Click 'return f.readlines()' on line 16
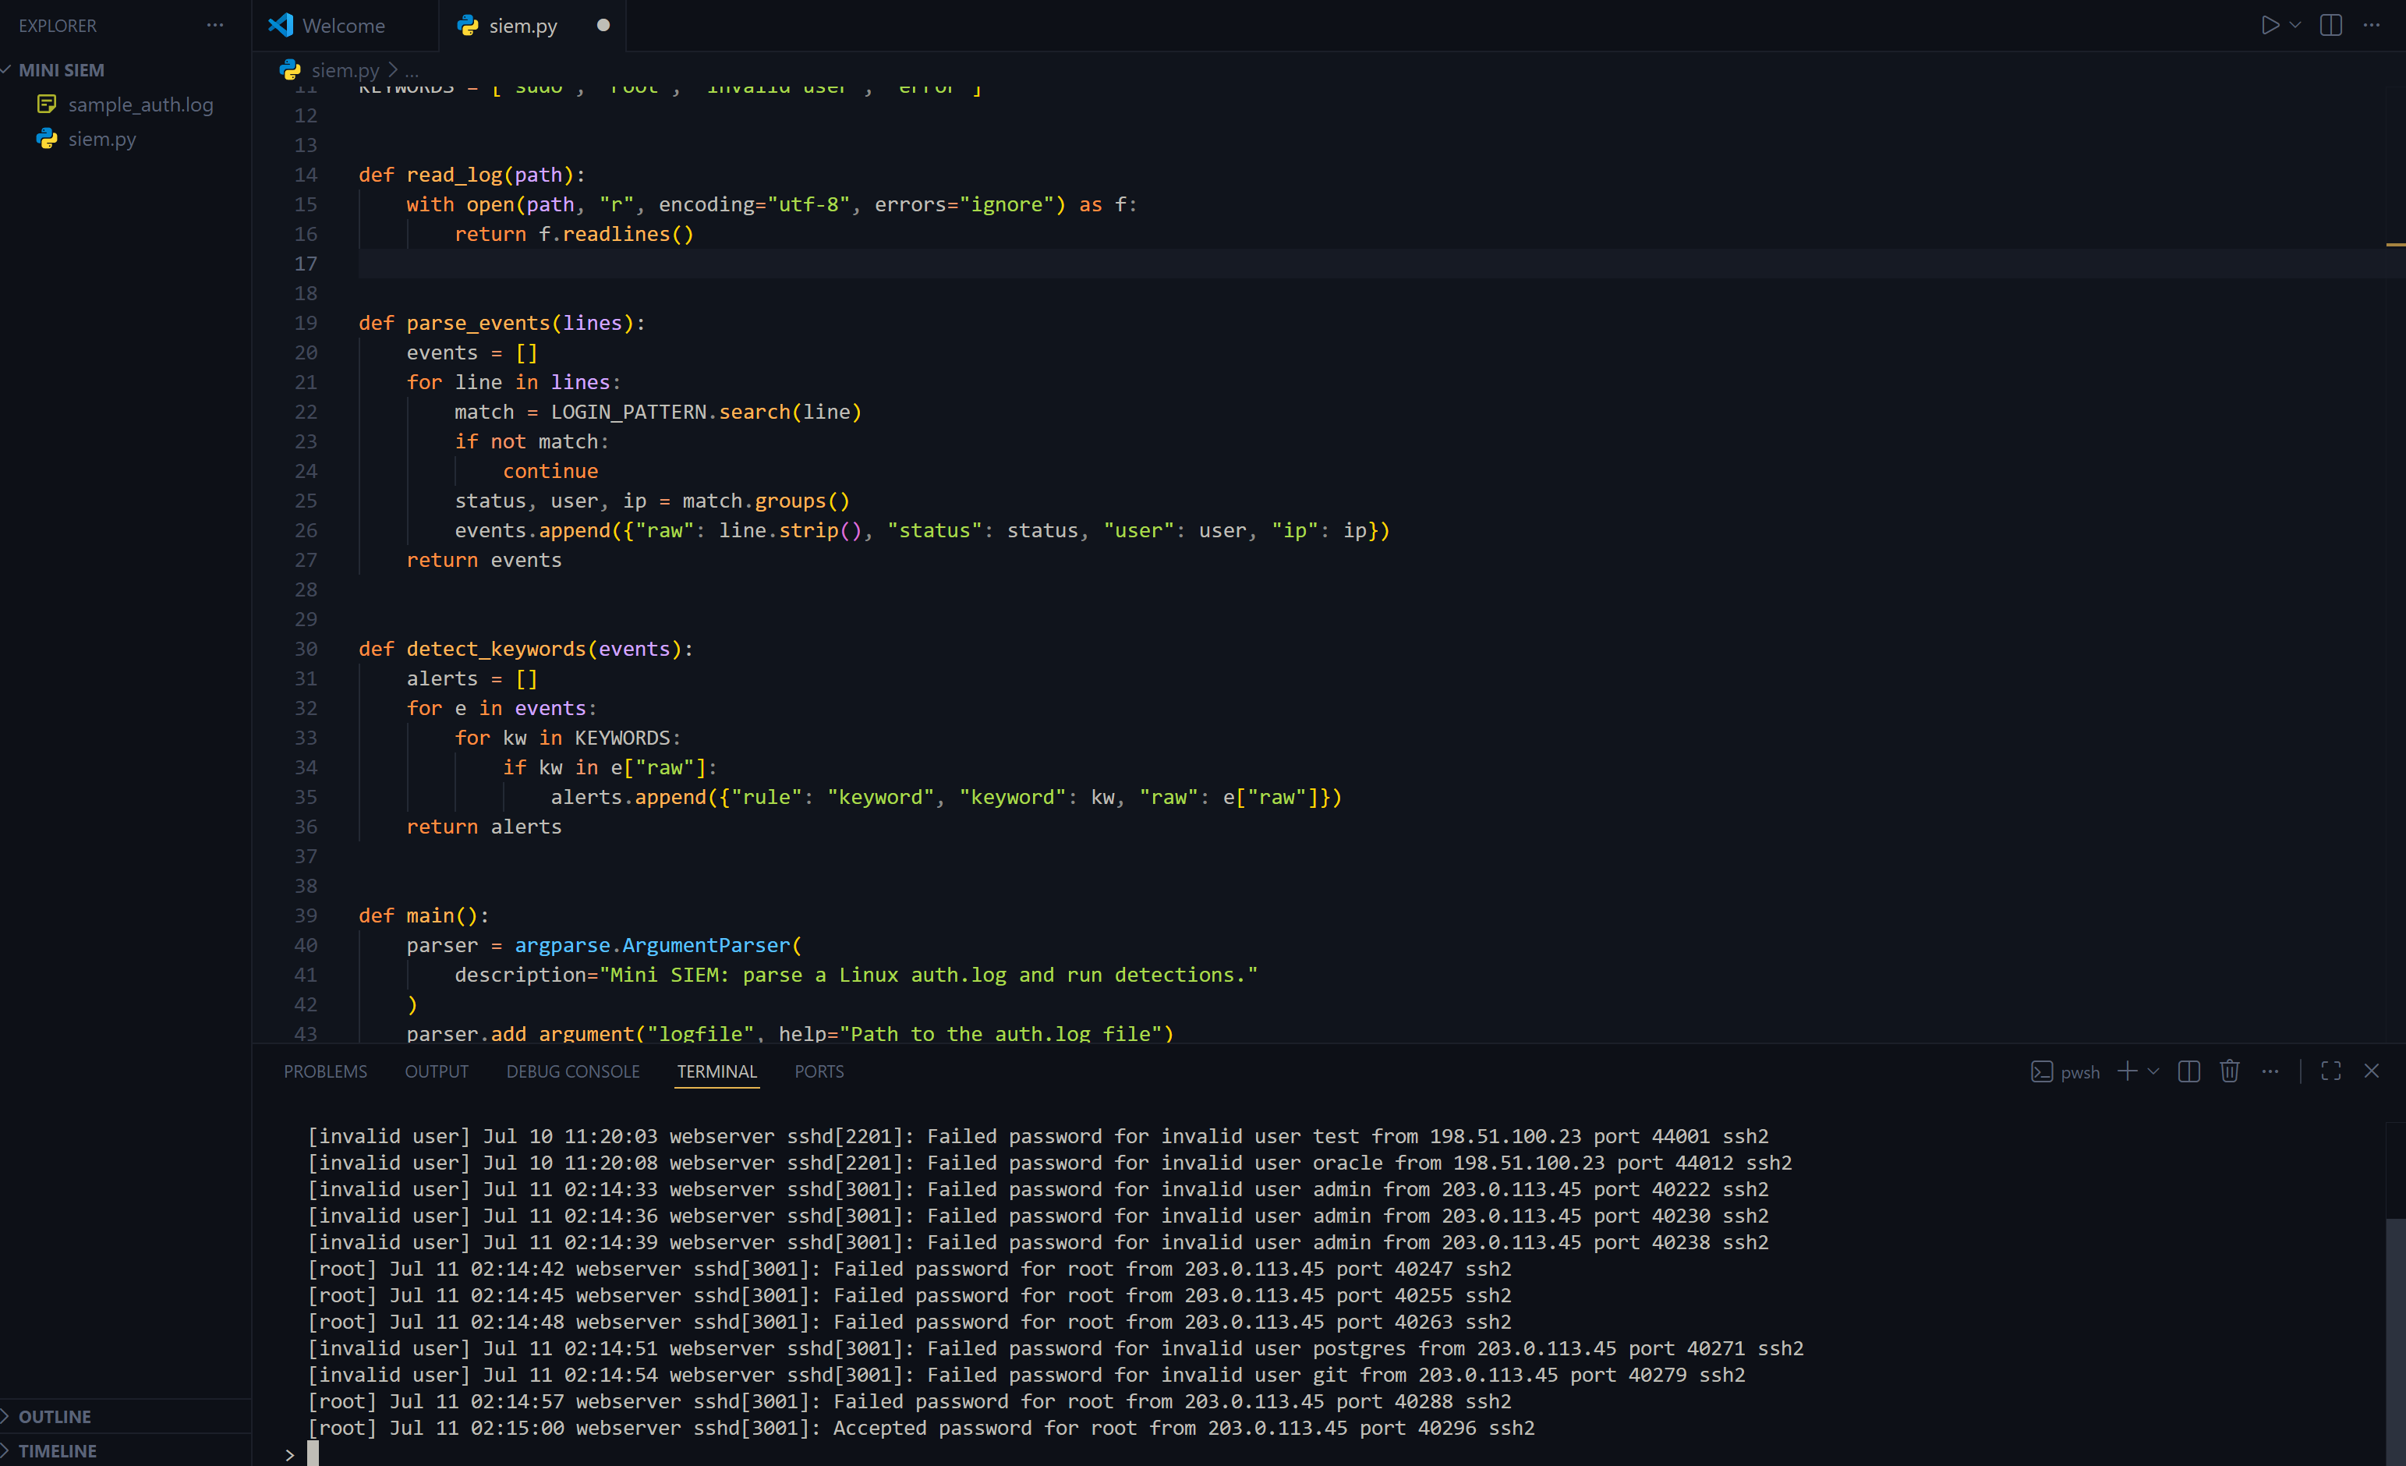Screen dimensions: 2406x1466 pyautogui.click(x=574, y=235)
